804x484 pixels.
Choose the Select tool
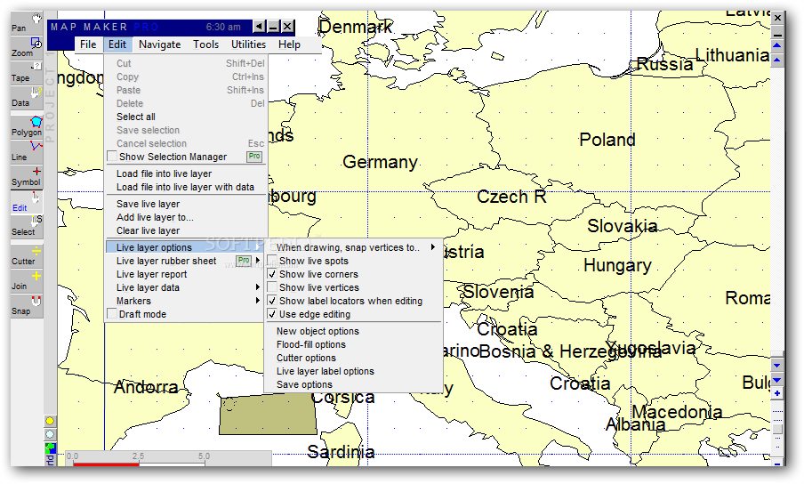[x=27, y=226]
